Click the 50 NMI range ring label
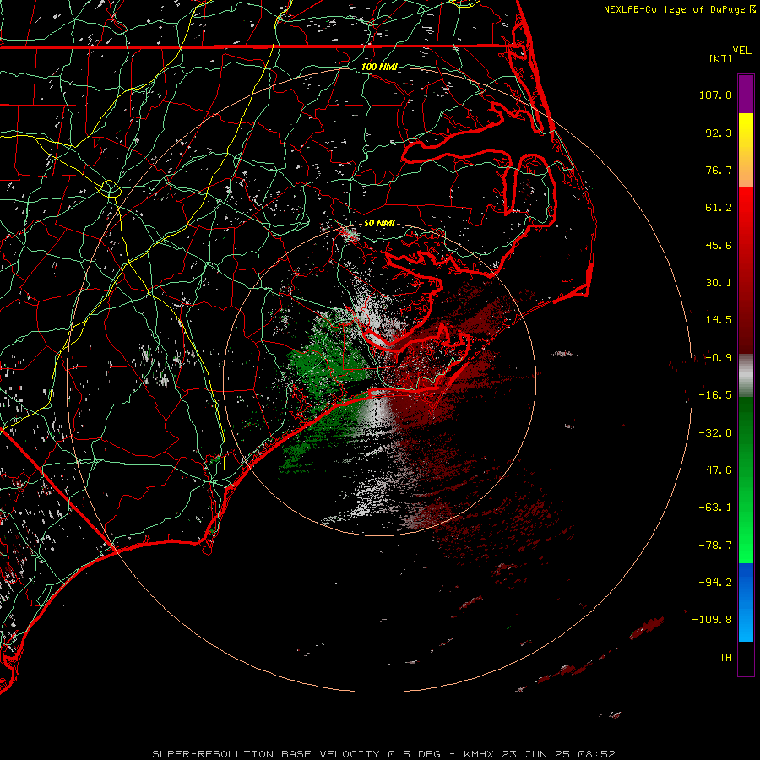This screenshot has height=760, width=760. (x=379, y=223)
